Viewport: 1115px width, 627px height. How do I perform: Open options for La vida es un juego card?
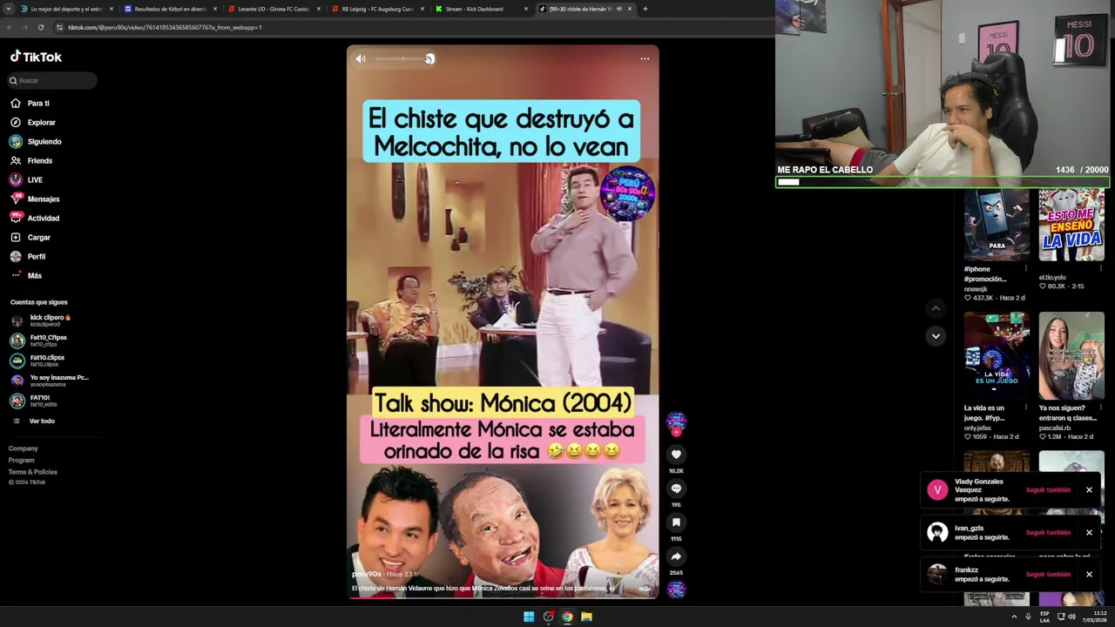click(x=1026, y=407)
